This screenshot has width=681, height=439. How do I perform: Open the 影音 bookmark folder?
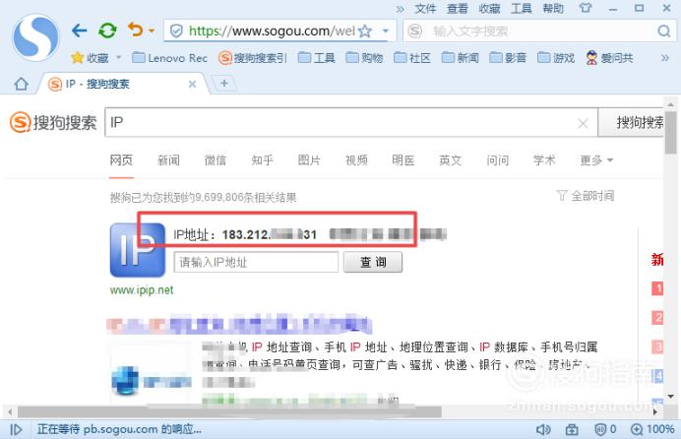click(x=508, y=58)
